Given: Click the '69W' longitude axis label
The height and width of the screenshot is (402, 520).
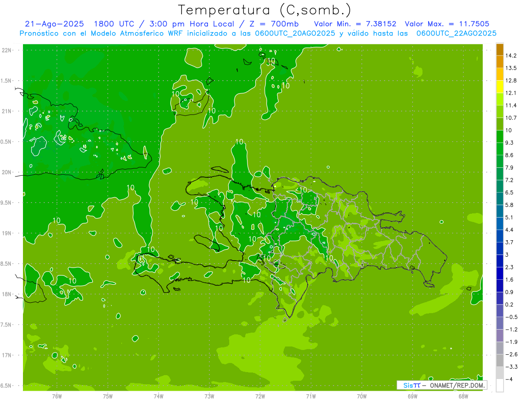Looking at the screenshot, I should pyautogui.click(x=413, y=396).
